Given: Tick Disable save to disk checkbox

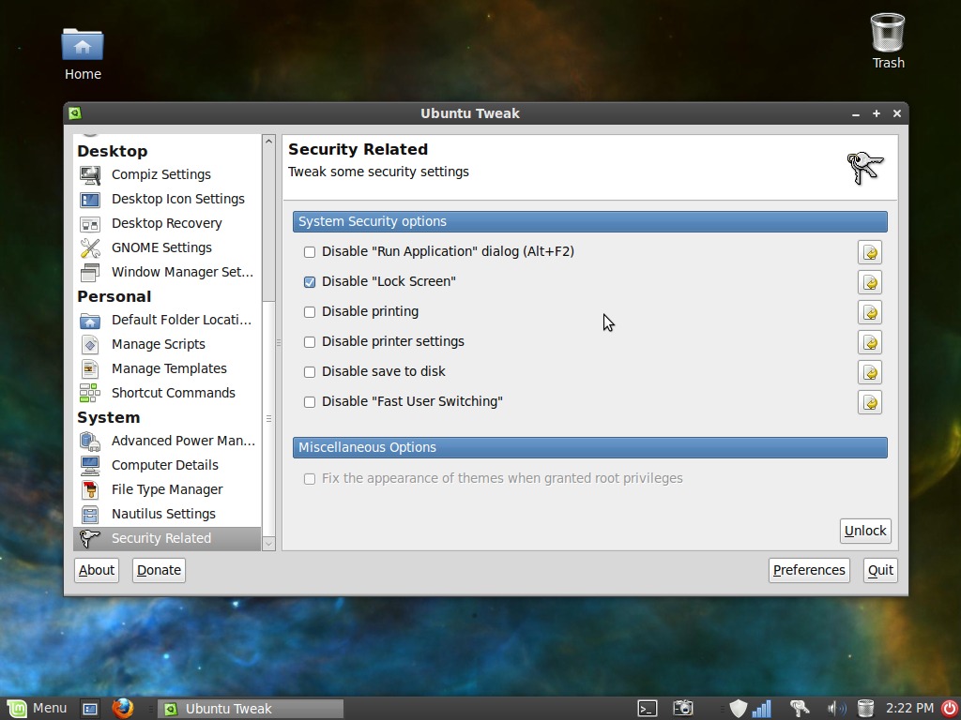Looking at the screenshot, I should (310, 372).
